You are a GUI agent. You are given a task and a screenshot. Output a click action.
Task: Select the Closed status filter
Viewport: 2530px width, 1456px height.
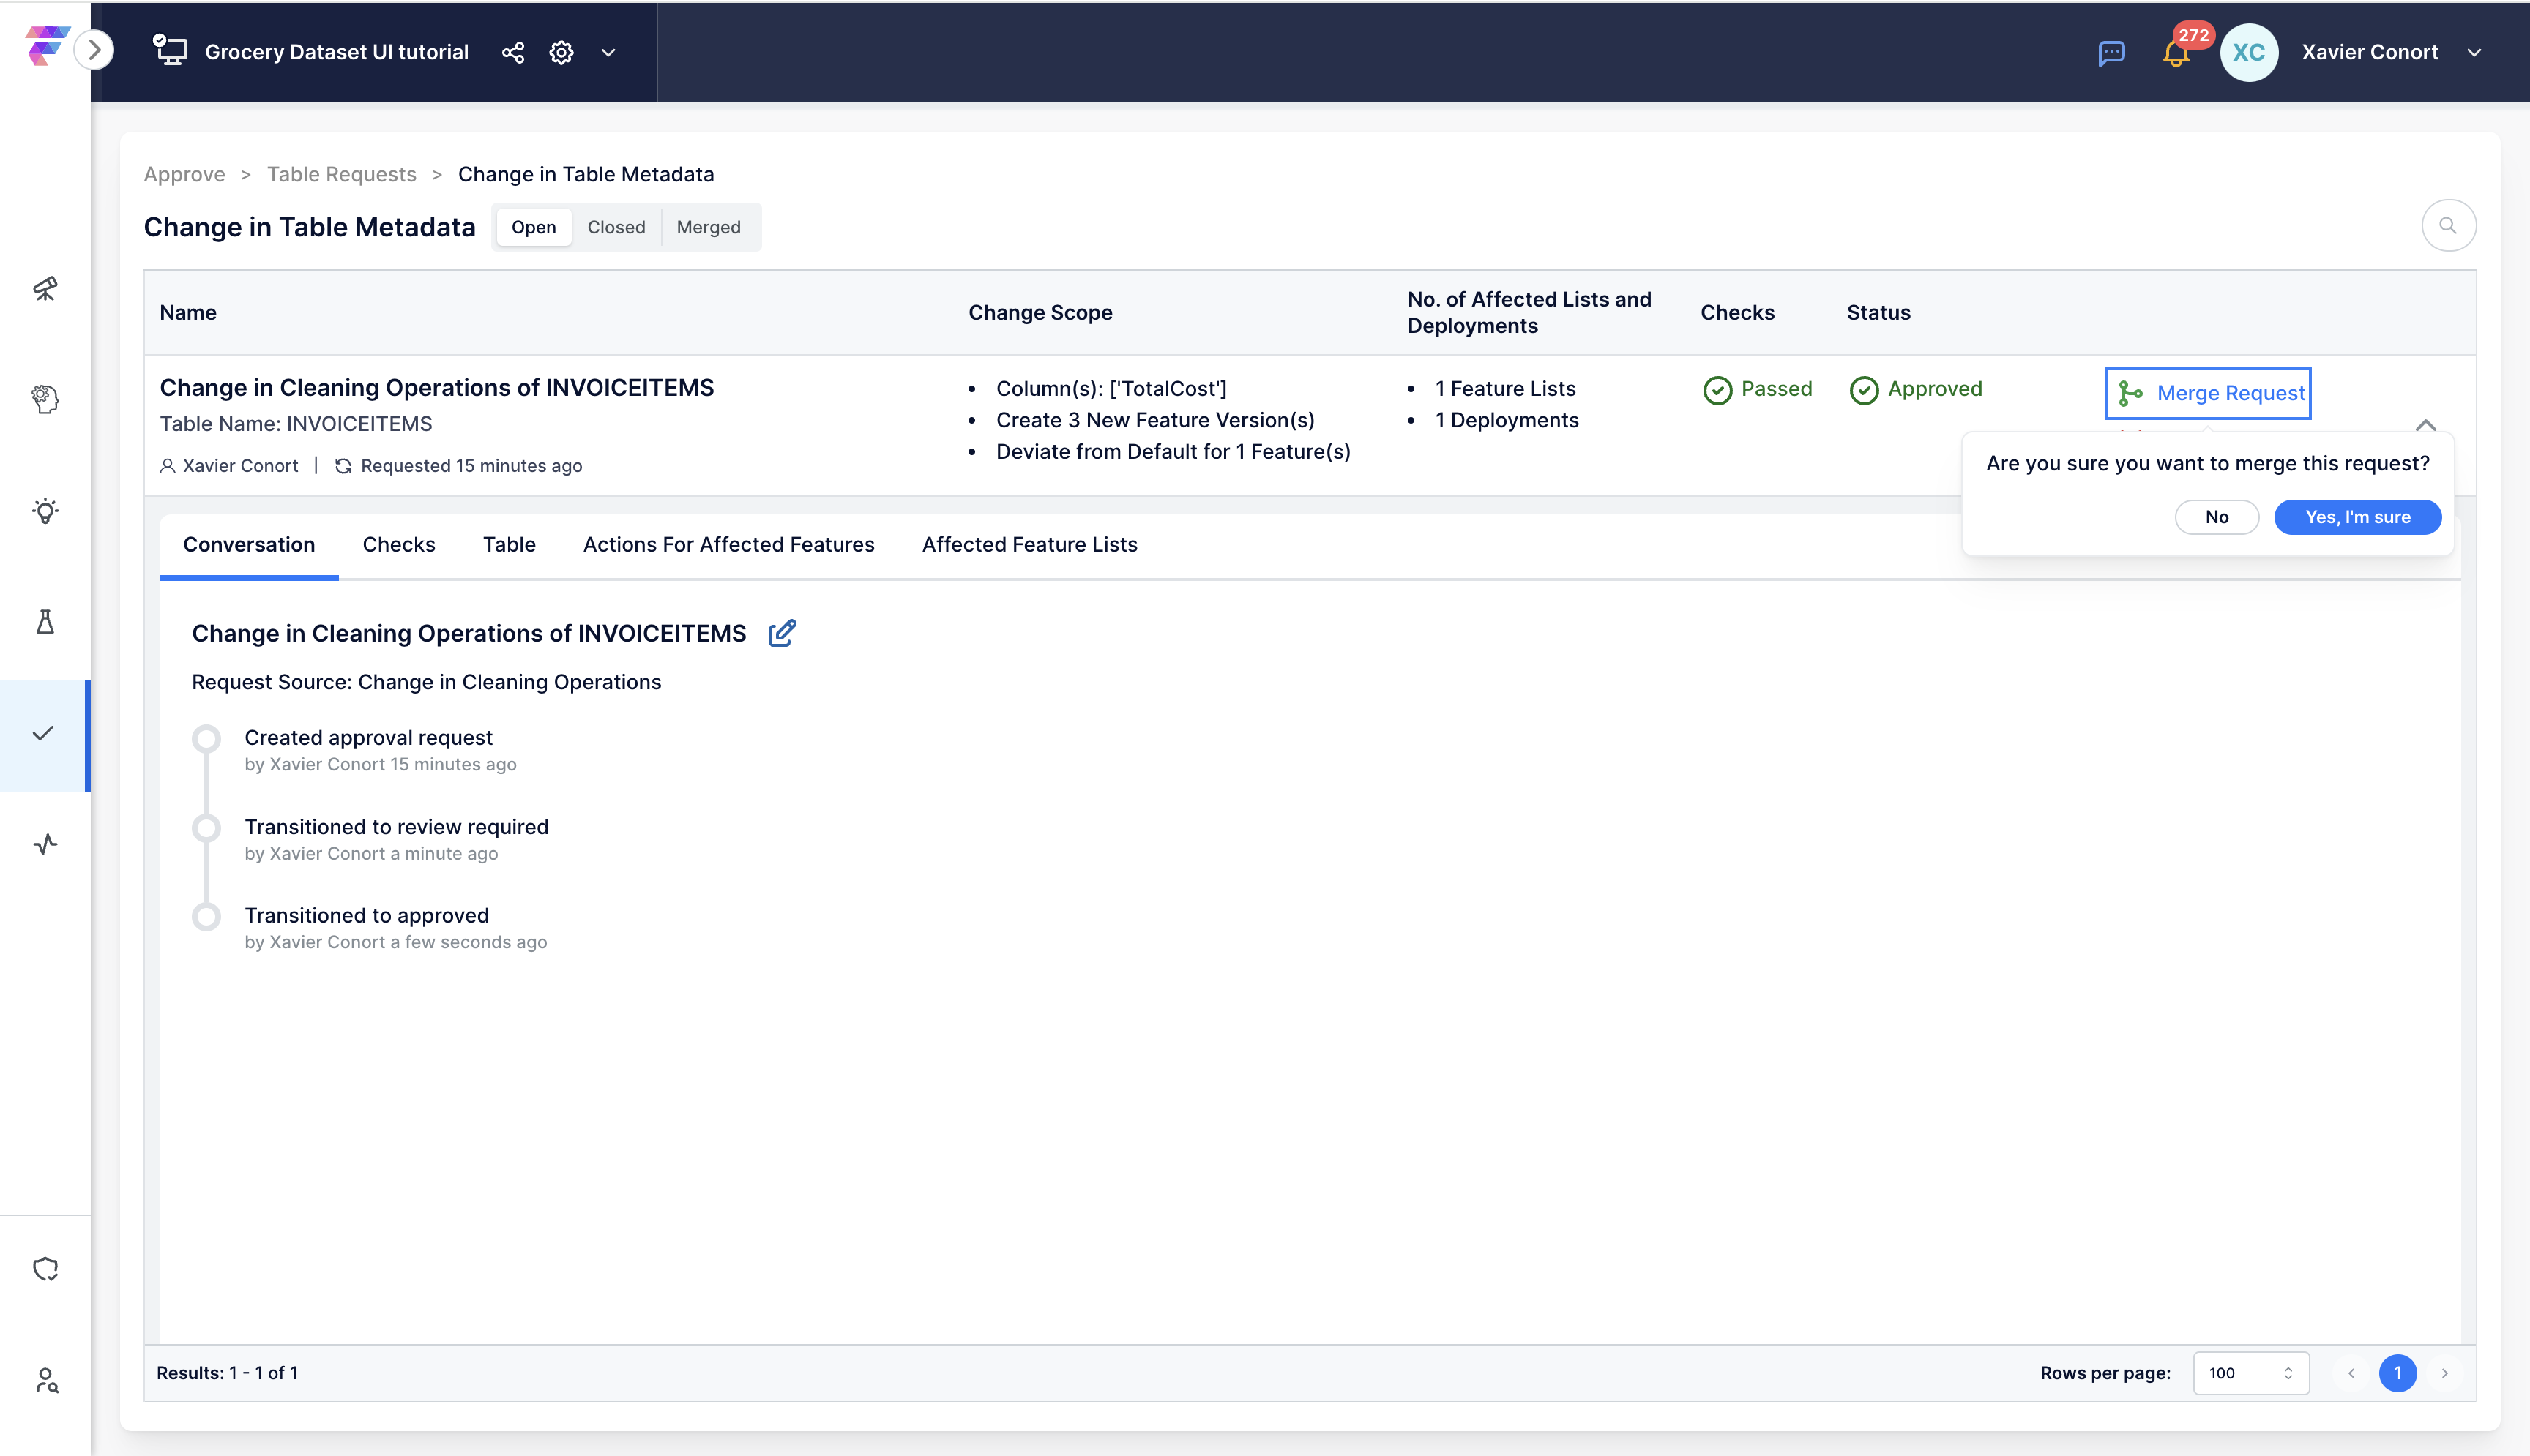[x=615, y=227]
